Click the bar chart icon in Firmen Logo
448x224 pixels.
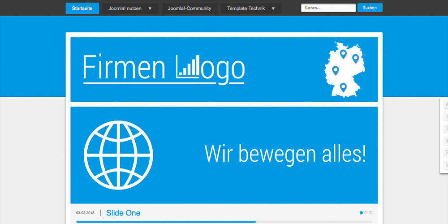pyautogui.click(x=187, y=68)
